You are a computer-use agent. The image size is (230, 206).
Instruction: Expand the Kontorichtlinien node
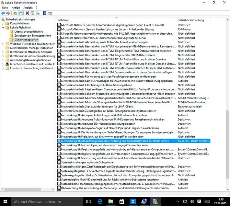click(x=3, y=23)
